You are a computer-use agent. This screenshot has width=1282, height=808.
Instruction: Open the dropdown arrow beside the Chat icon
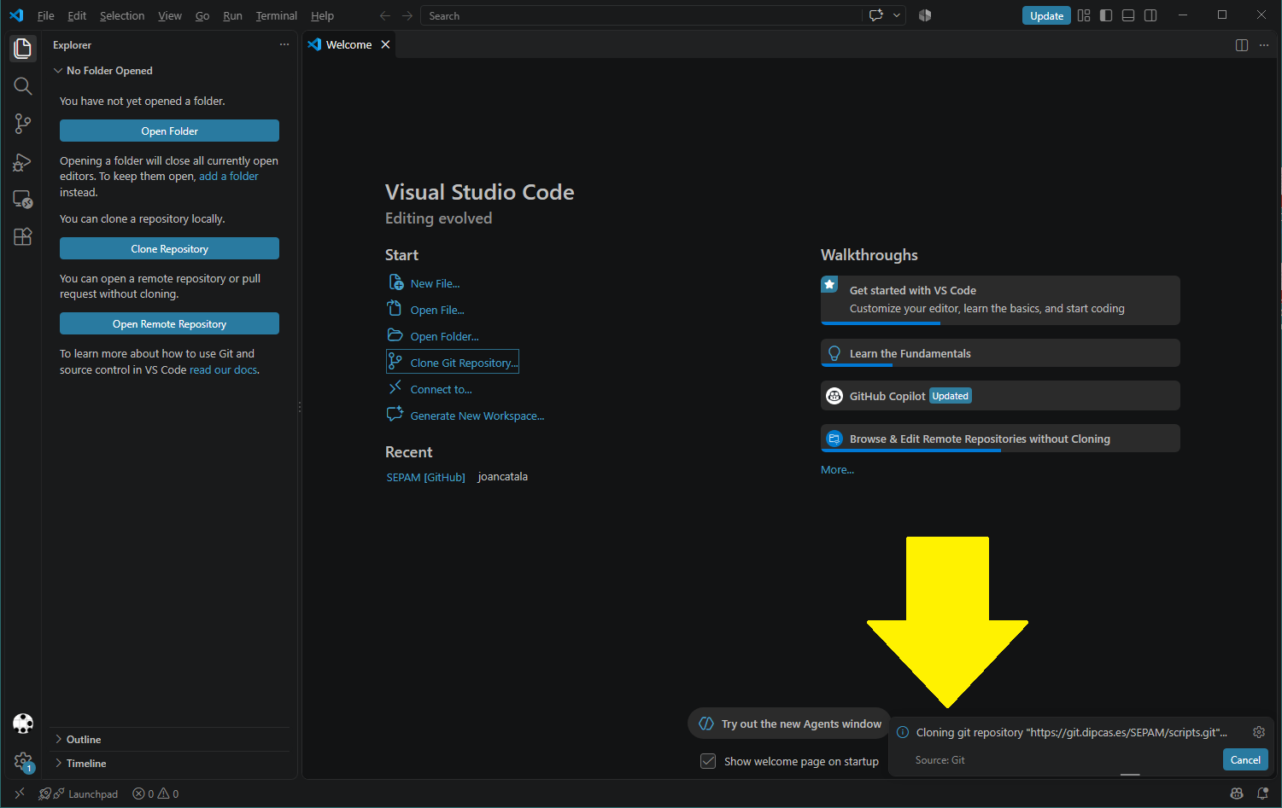[897, 15]
